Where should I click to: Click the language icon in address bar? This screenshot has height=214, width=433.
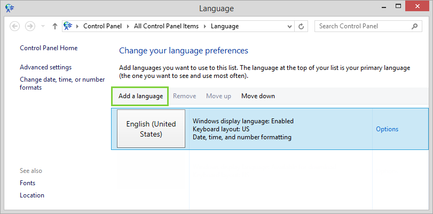68,26
